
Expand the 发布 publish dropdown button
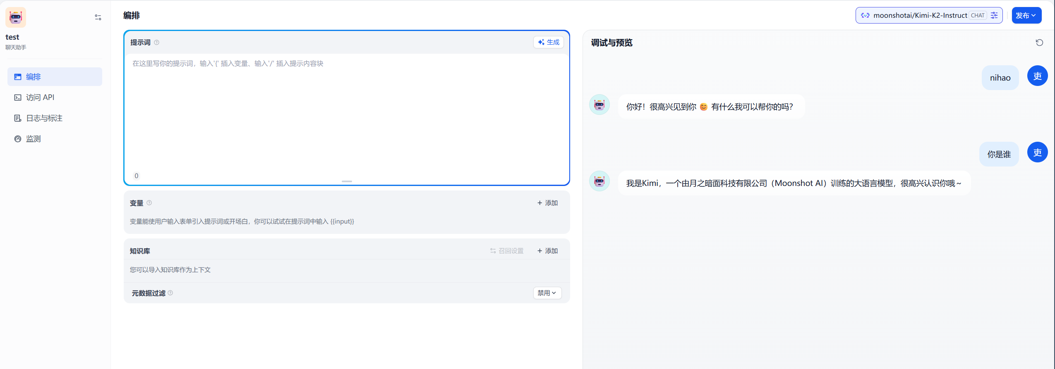[1026, 15]
